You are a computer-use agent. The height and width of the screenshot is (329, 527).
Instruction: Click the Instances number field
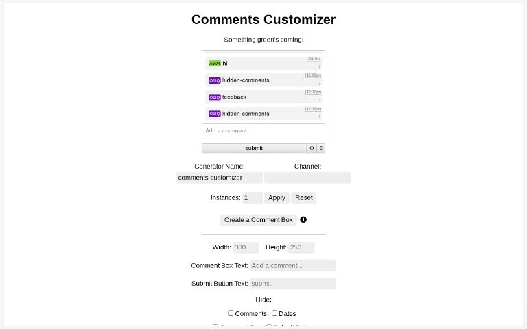[x=252, y=197]
